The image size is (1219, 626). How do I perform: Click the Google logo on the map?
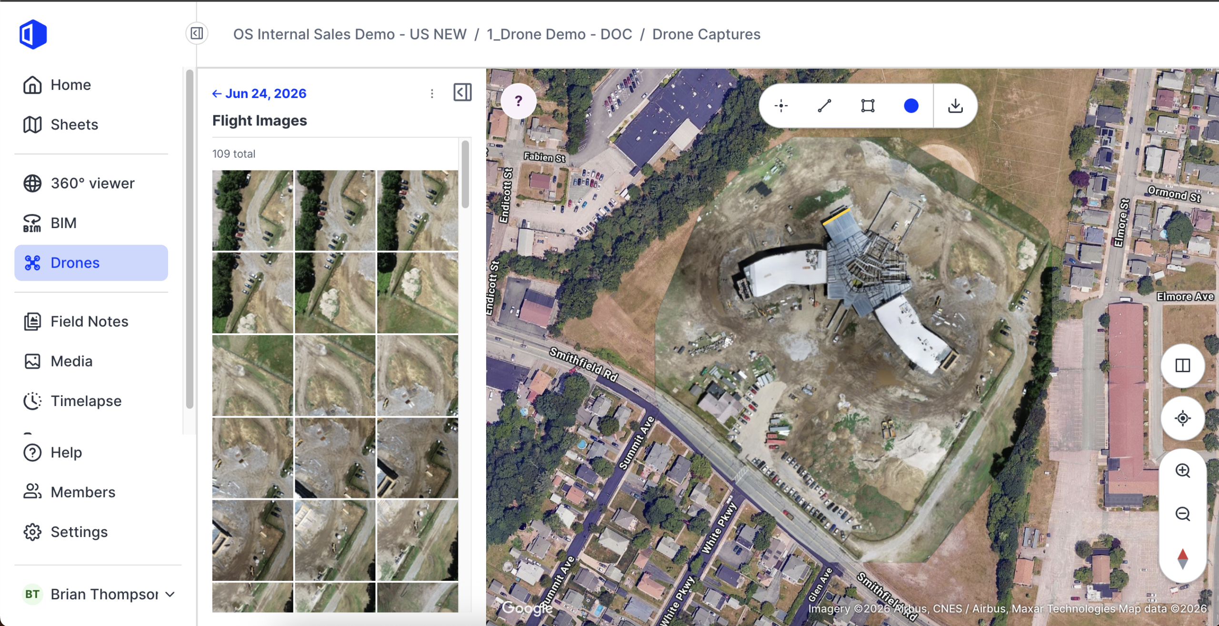point(527,608)
